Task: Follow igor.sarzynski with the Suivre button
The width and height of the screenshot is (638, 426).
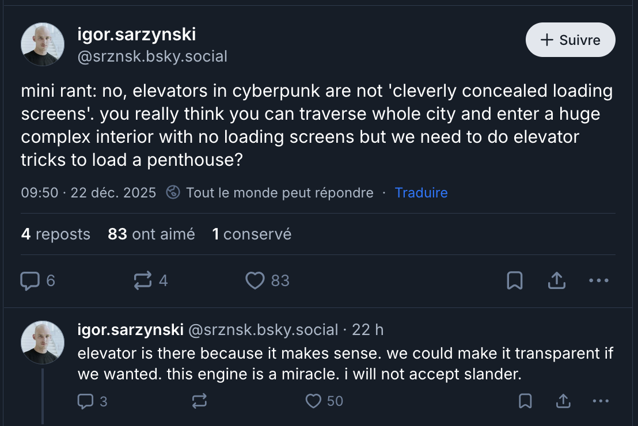Action: pyautogui.click(x=570, y=40)
